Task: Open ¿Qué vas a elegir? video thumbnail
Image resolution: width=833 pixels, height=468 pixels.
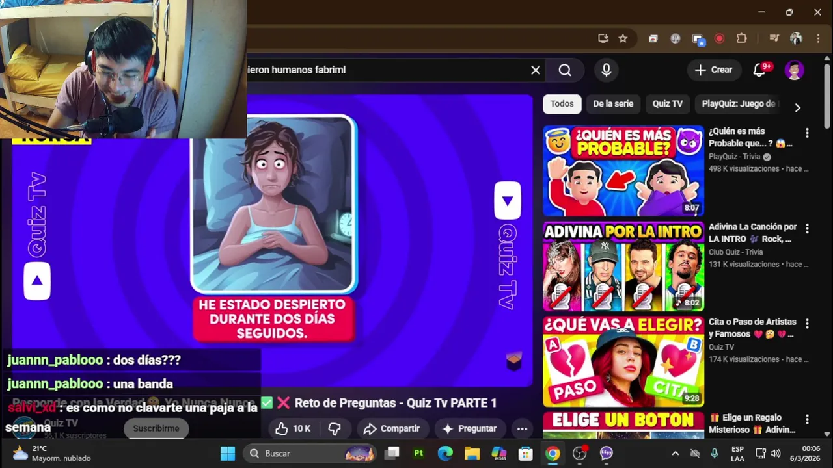Action: click(x=623, y=362)
